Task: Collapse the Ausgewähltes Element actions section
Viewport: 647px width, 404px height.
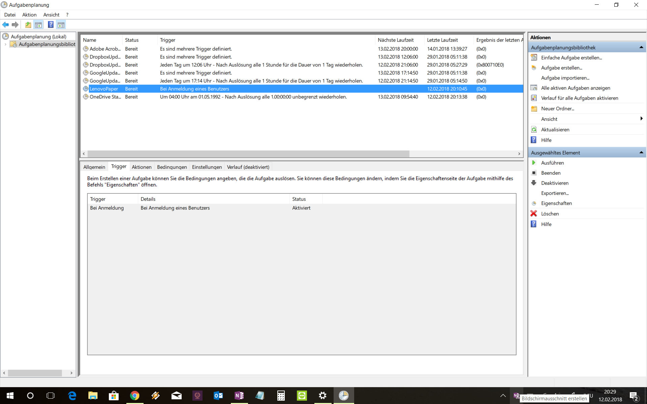Action: (x=641, y=153)
